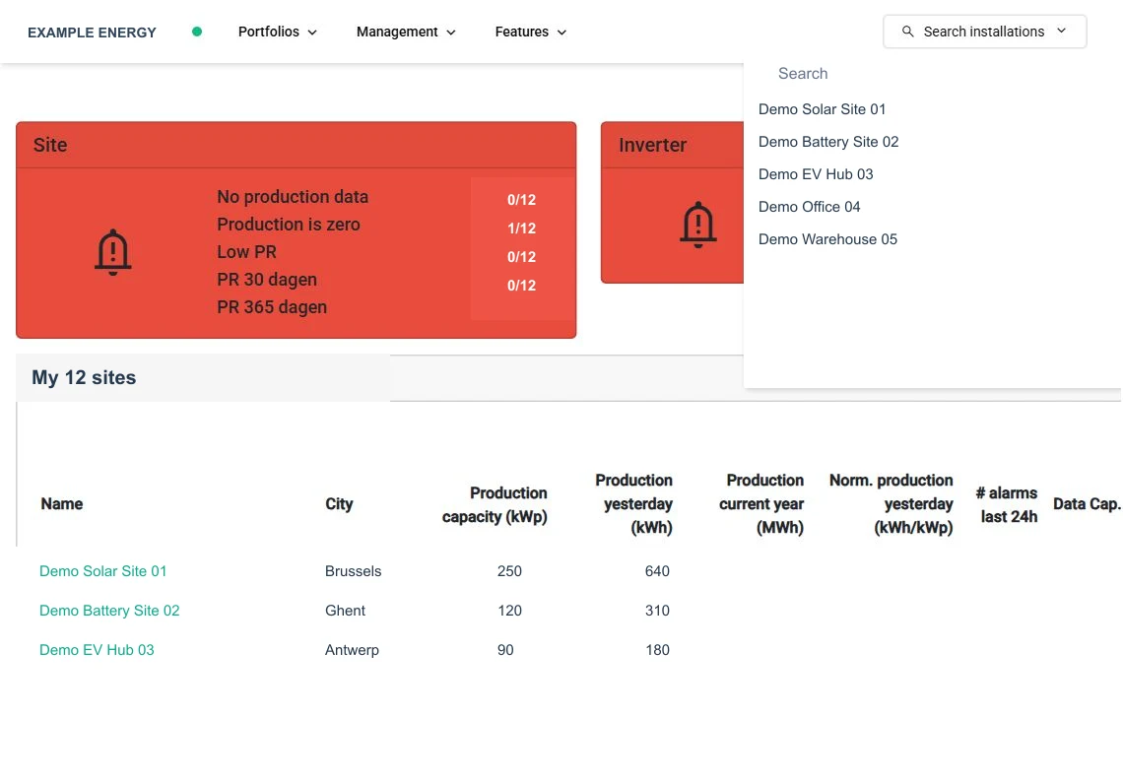
Task: Click the 250 capacity value
Action: click(509, 571)
